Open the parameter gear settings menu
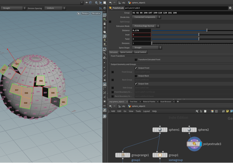The height and width of the screenshot is (163, 233). pyautogui.click(x=230, y=8)
